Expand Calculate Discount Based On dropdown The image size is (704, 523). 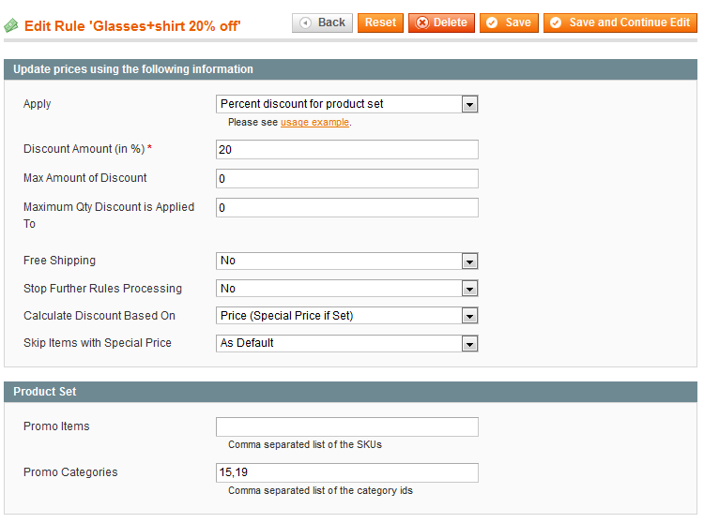[x=347, y=317]
